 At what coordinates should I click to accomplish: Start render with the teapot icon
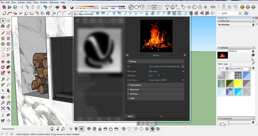click(x=137, y=7)
